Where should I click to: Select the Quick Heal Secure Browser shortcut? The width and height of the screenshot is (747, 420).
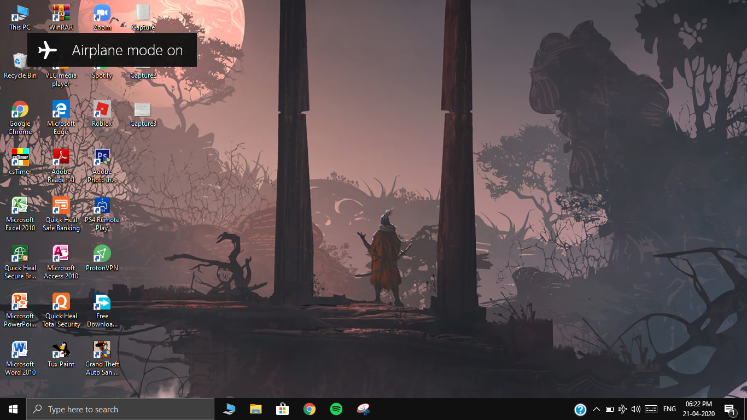click(20, 262)
